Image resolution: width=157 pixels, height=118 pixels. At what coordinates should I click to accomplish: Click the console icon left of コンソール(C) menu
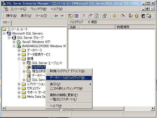(x=6, y=9)
